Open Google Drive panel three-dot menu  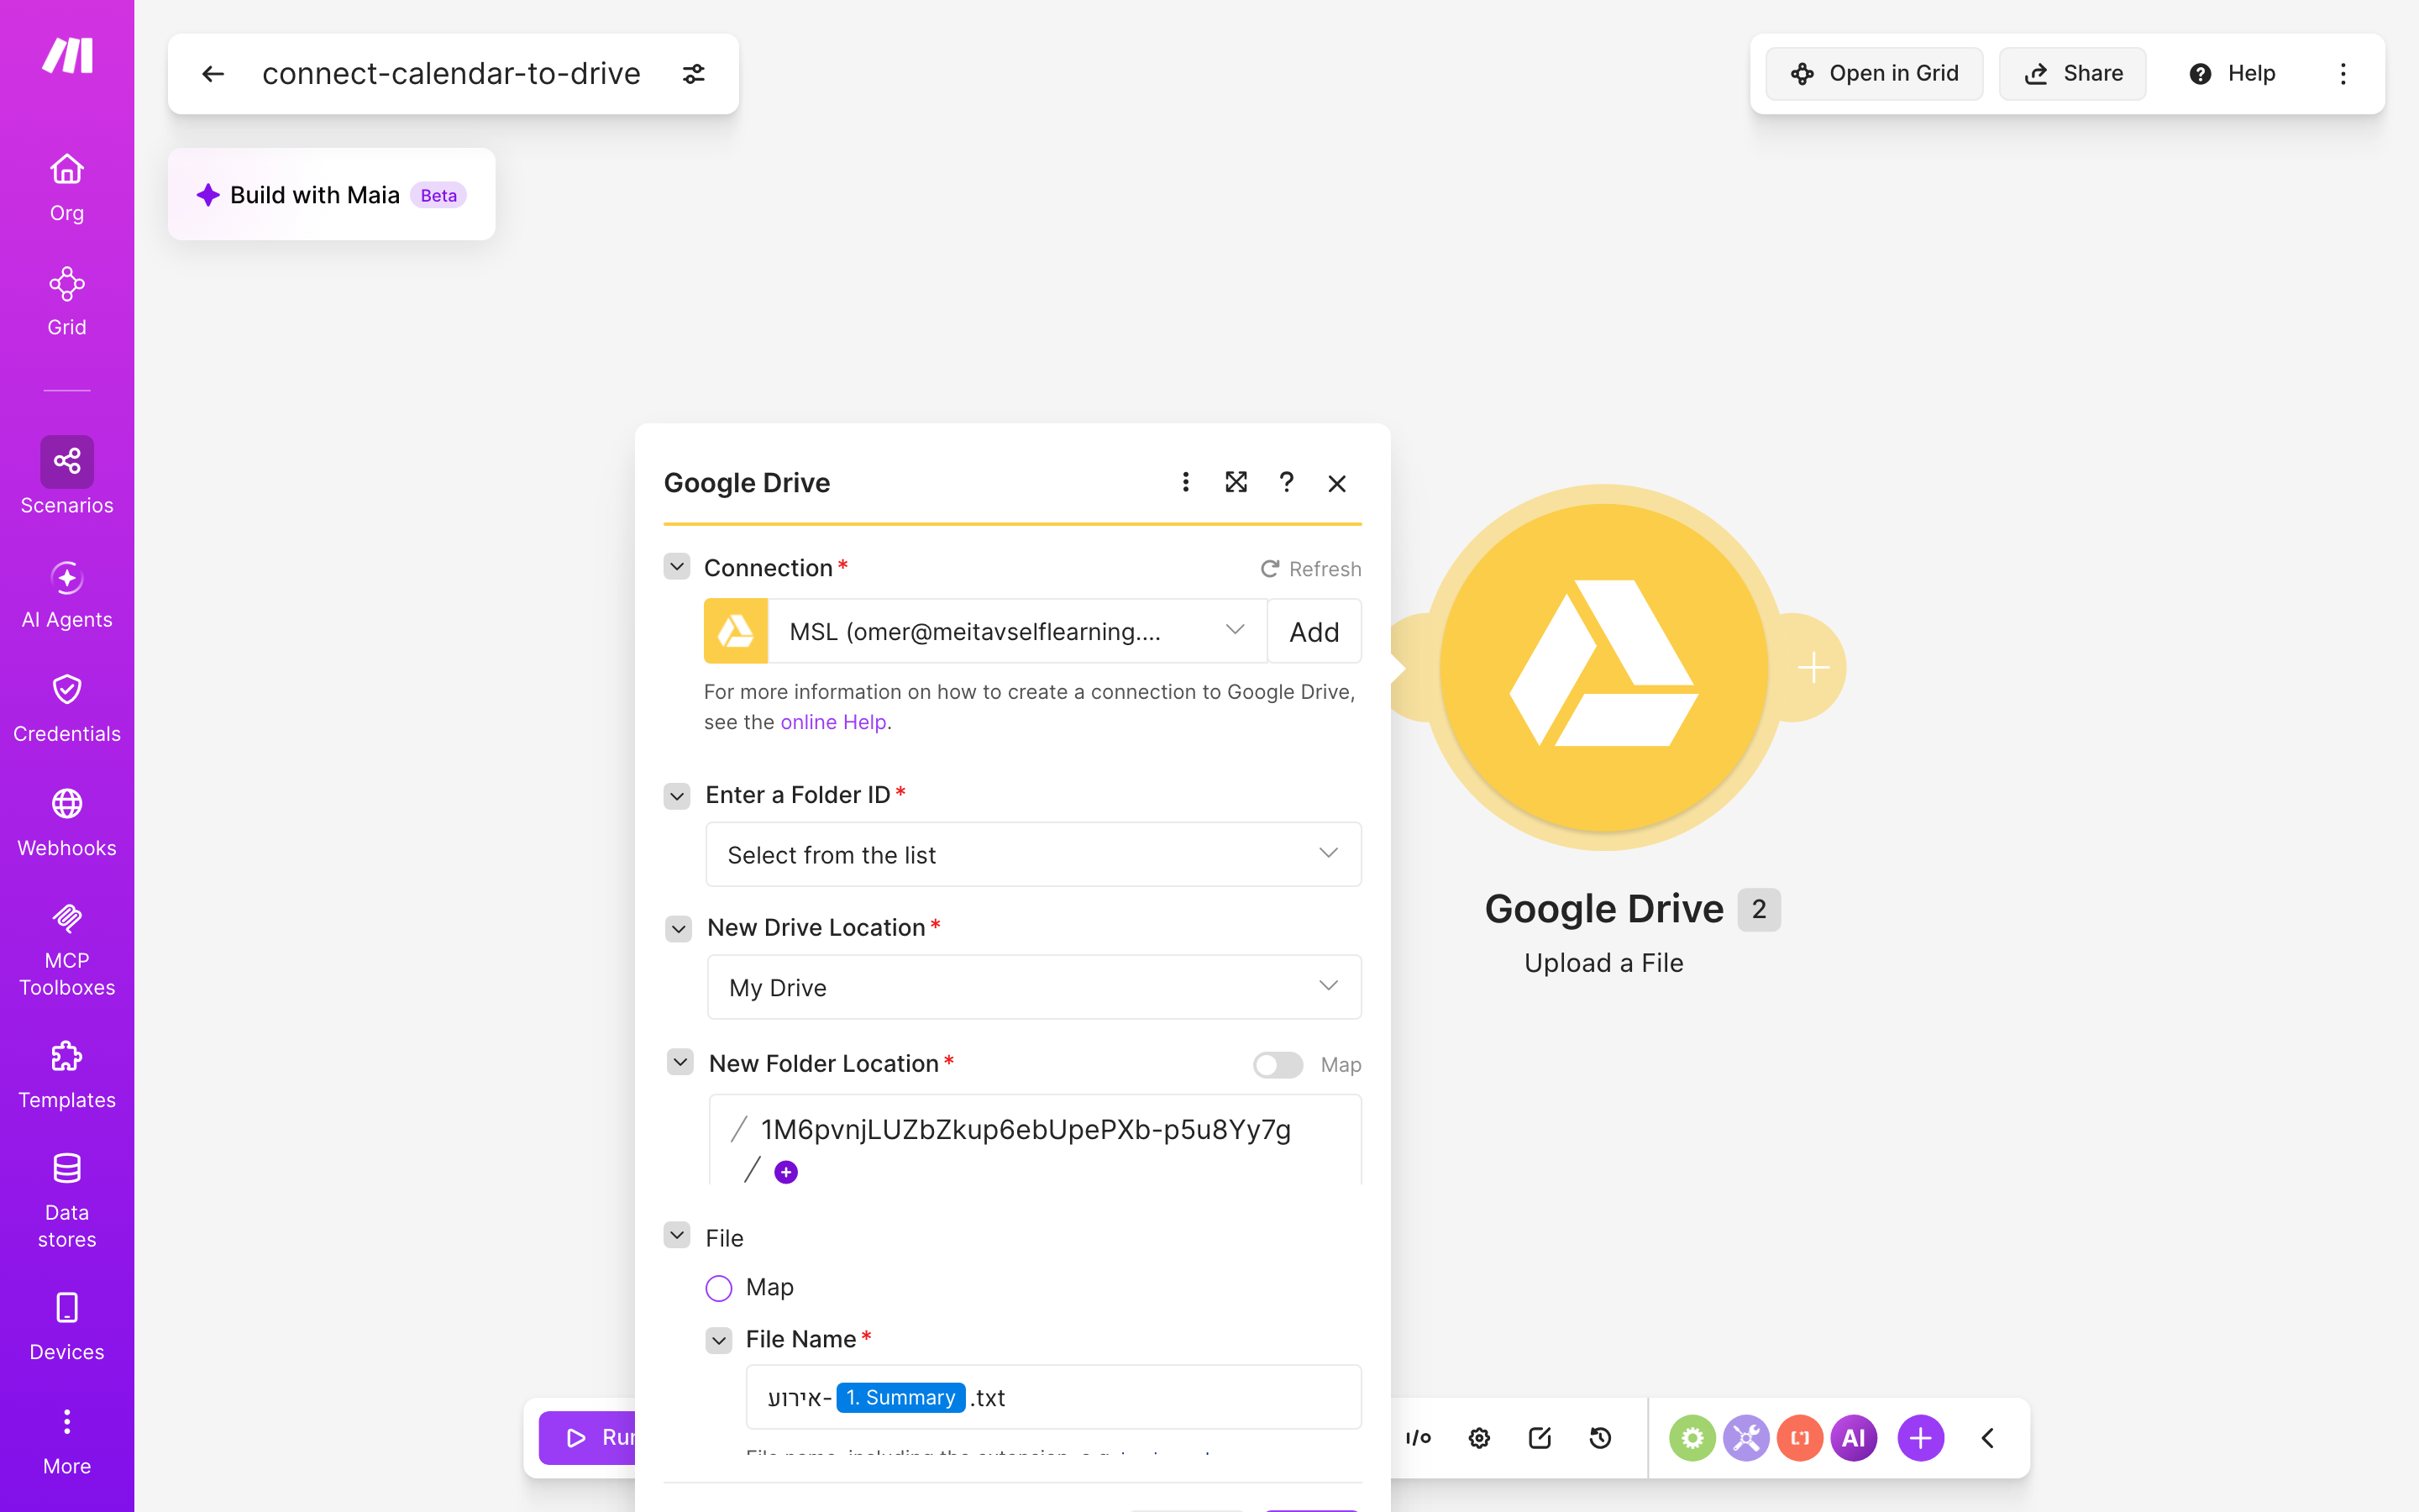coord(1185,483)
